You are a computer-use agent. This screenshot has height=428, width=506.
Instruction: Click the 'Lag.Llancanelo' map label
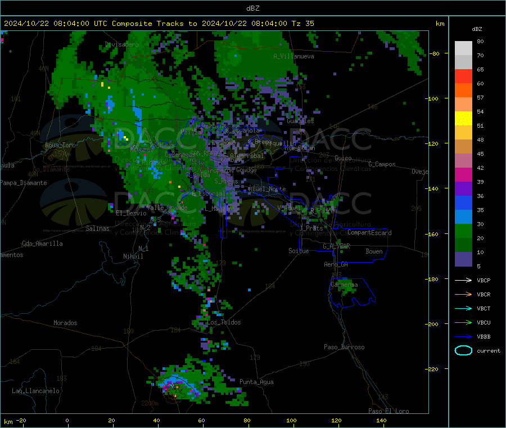tap(35, 391)
